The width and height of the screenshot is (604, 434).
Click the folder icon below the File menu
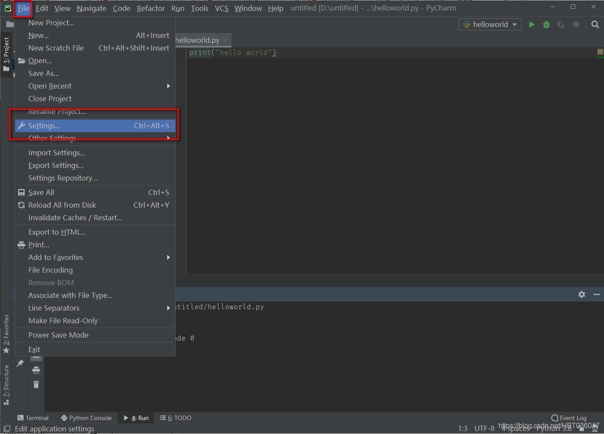pos(10,24)
